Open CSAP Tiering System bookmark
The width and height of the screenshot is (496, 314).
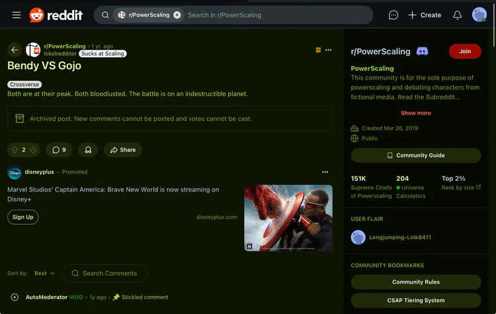416,300
